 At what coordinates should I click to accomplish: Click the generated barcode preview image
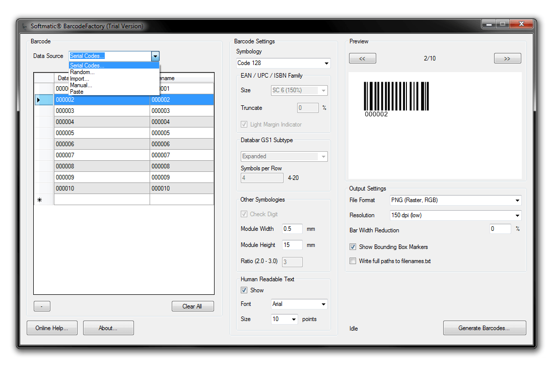click(x=396, y=99)
